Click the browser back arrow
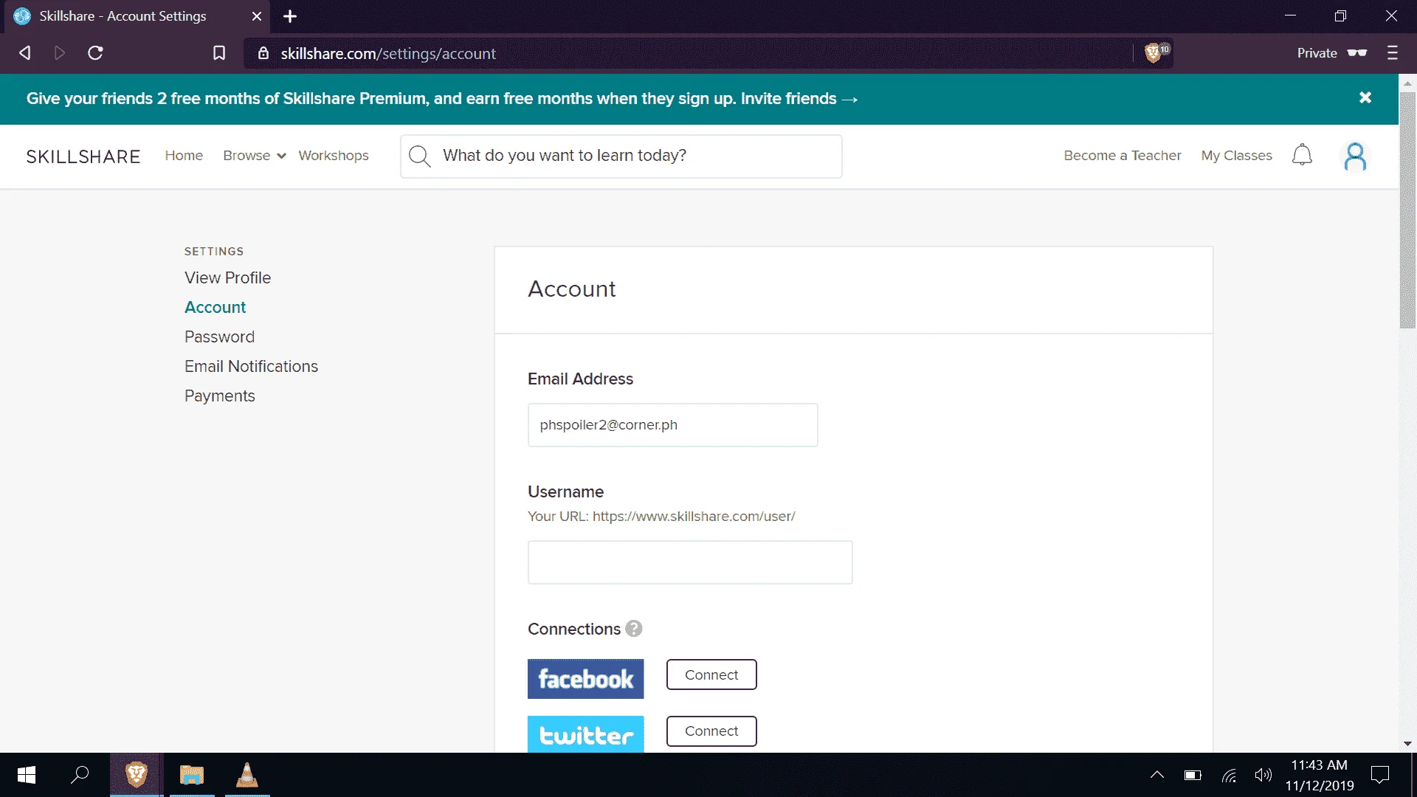This screenshot has width=1417, height=797. (x=25, y=53)
